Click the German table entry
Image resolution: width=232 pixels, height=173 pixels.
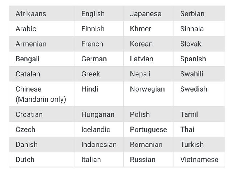(x=94, y=59)
